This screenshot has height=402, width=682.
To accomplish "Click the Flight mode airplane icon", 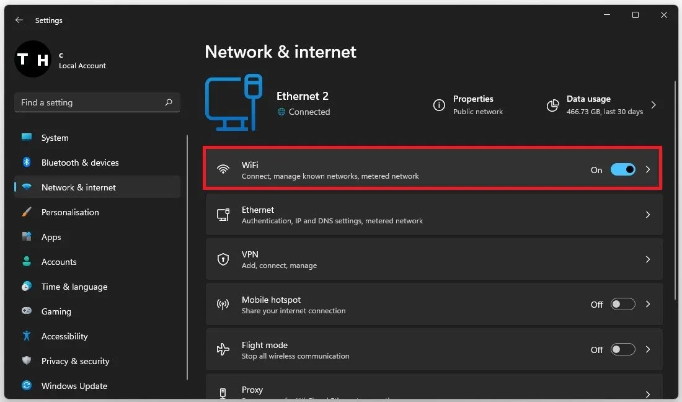I will (223, 349).
